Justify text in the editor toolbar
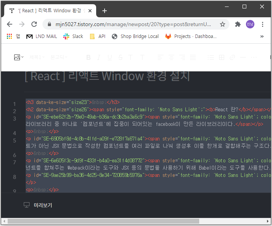272x226 pixels. (193, 57)
